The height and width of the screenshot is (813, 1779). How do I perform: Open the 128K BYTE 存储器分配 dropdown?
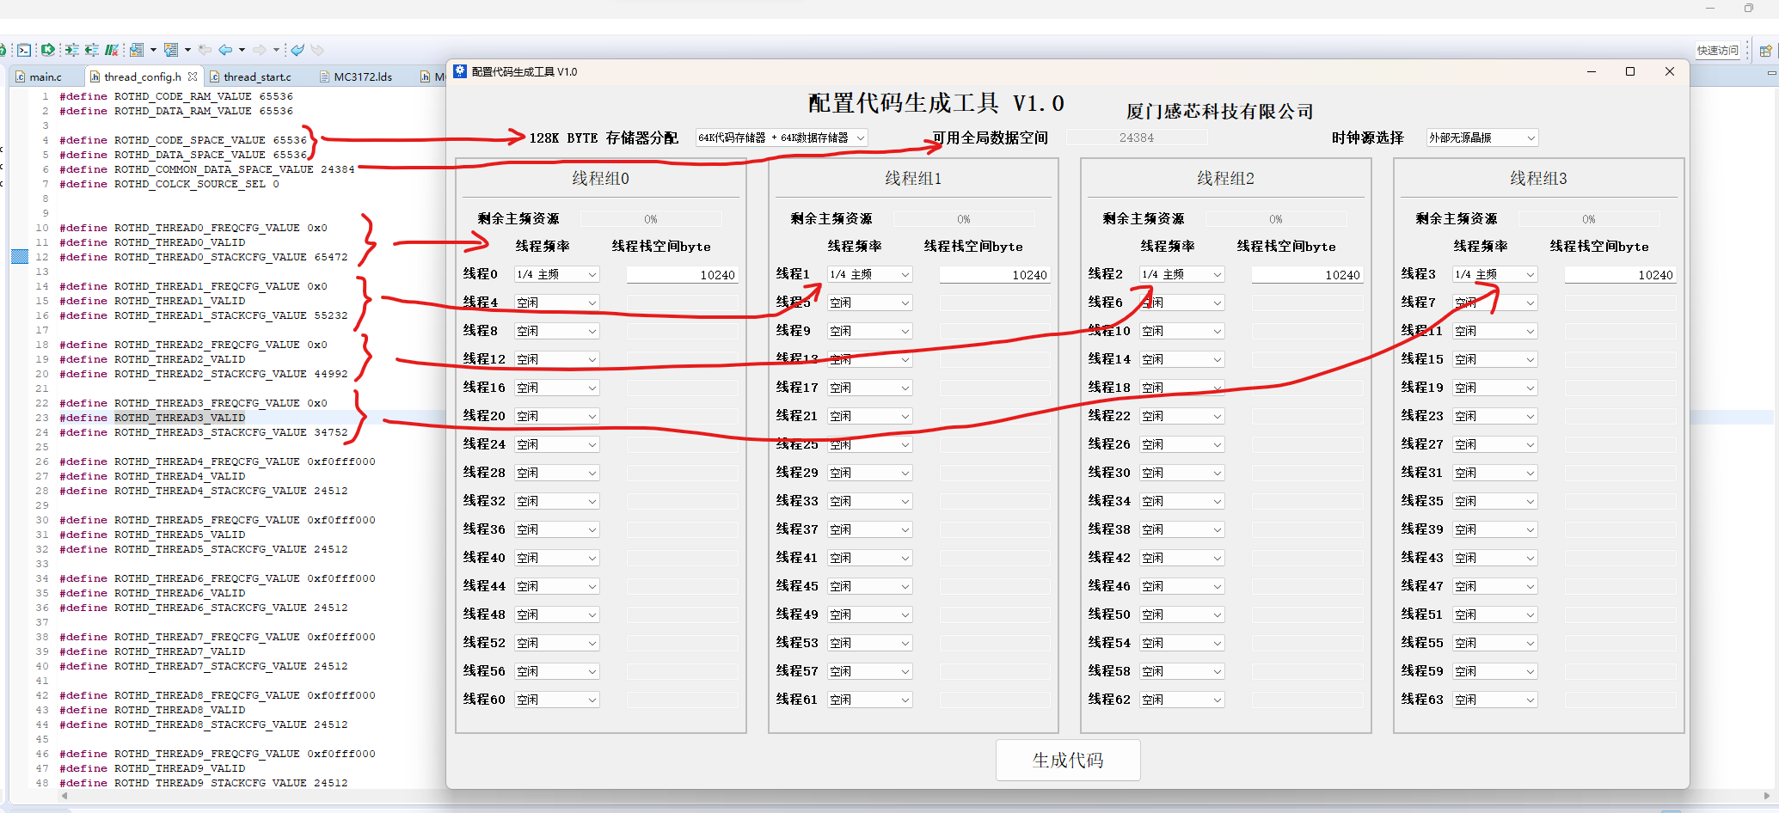pyautogui.click(x=782, y=138)
